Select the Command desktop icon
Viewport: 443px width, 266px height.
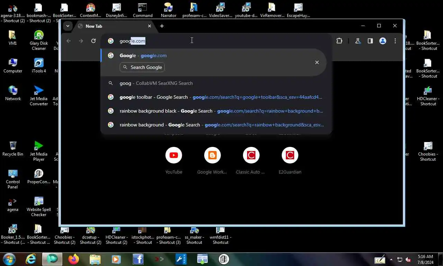(143, 10)
